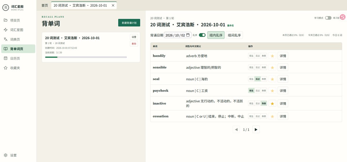Click the 重命名 link
Viewport: 347px width, 162px height.
pyautogui.click(x=230, y=25)
